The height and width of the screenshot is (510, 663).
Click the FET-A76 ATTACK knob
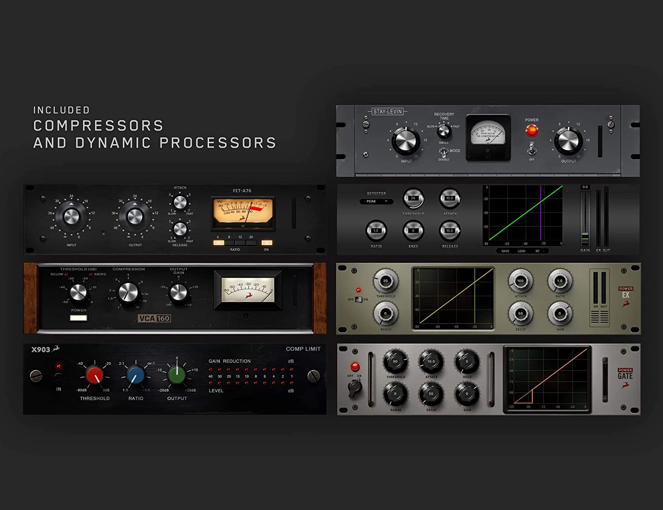tap(180, 202)
